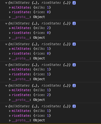Screen dimensions: 101x124
Task: Click info icon on fourth object summary
Action: pyautogui.click(x=74, y=65)
